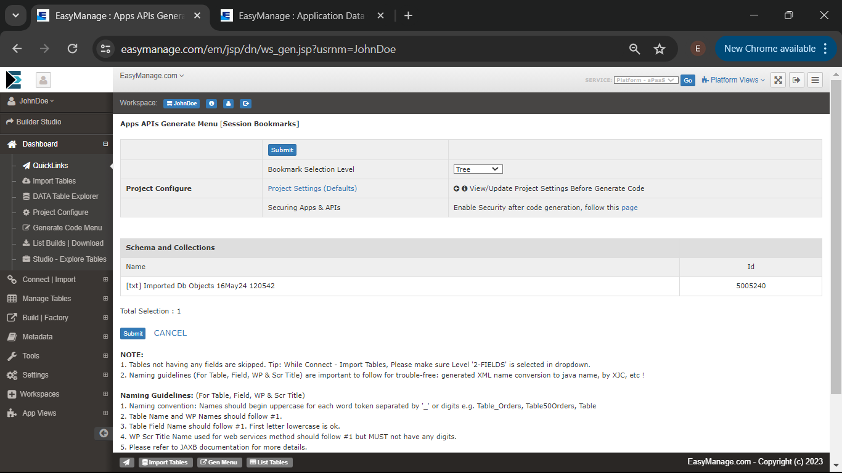Go back with the browser back arrow
The image size is (842, 473).
[x=17, y=49]
